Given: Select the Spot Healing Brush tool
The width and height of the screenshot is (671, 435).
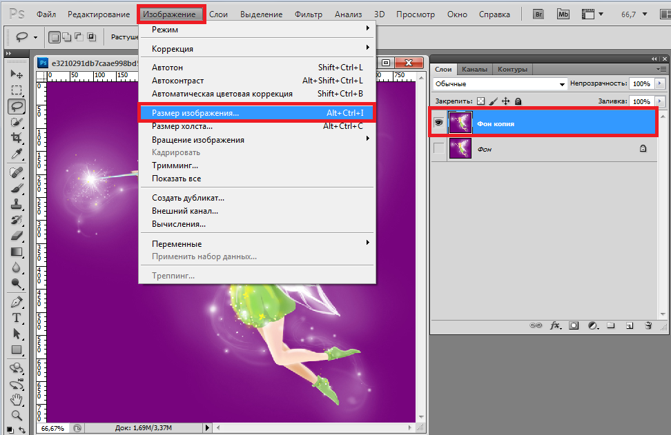Looking at the screenshot, I should coord(17,172).
